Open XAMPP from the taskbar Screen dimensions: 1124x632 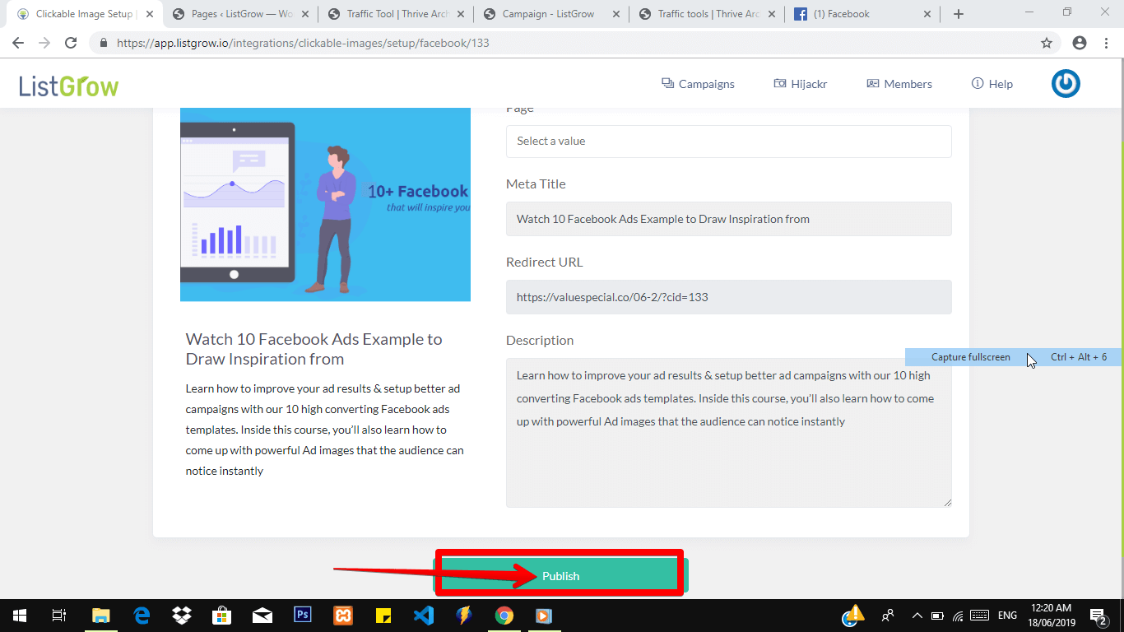(343, 616)
